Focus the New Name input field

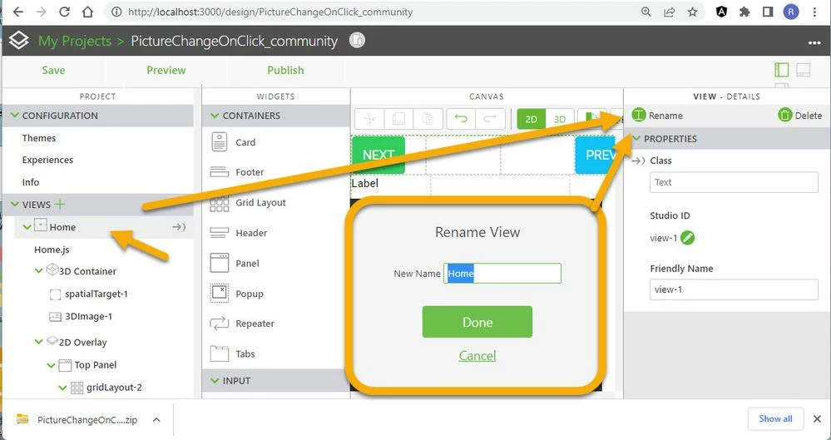point(502,273)
